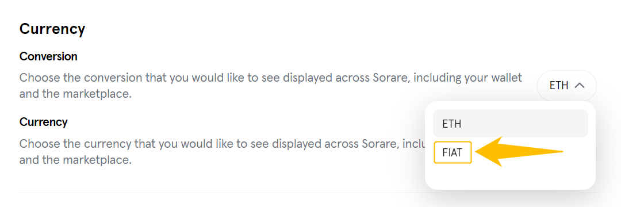Click the chevron arrow beside ETH
The image size is (621, 207).
pyautogui.click(x=580, y=86)
